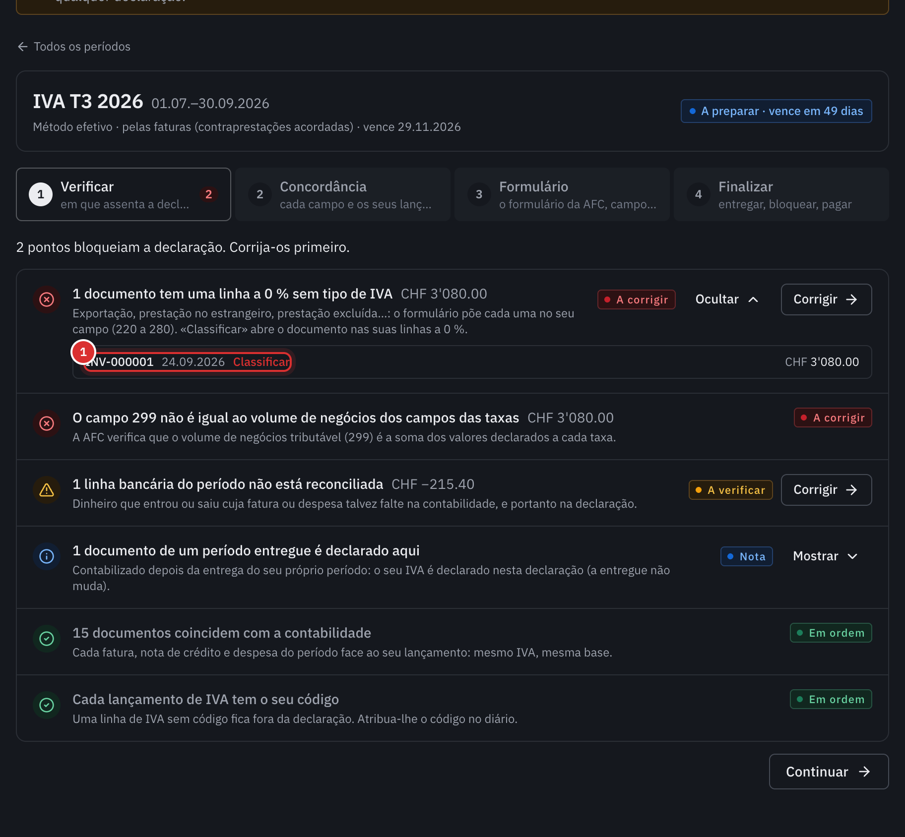Viewport: 905px width, 837px height.
Task: Switch to step 4 Finalizar
Action: click(781, 194)
